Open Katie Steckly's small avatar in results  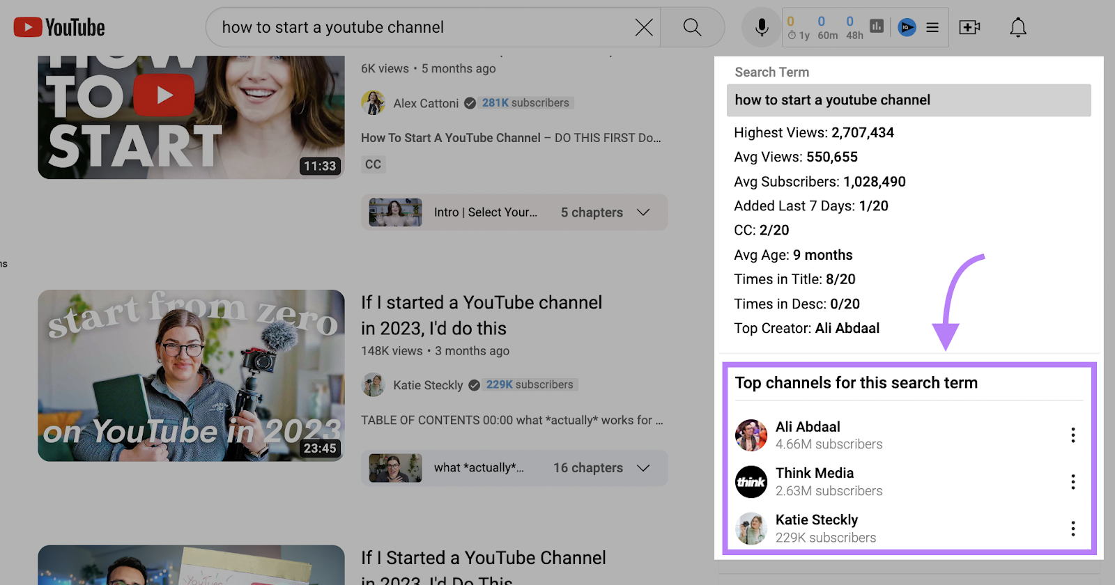coord(373,384)
